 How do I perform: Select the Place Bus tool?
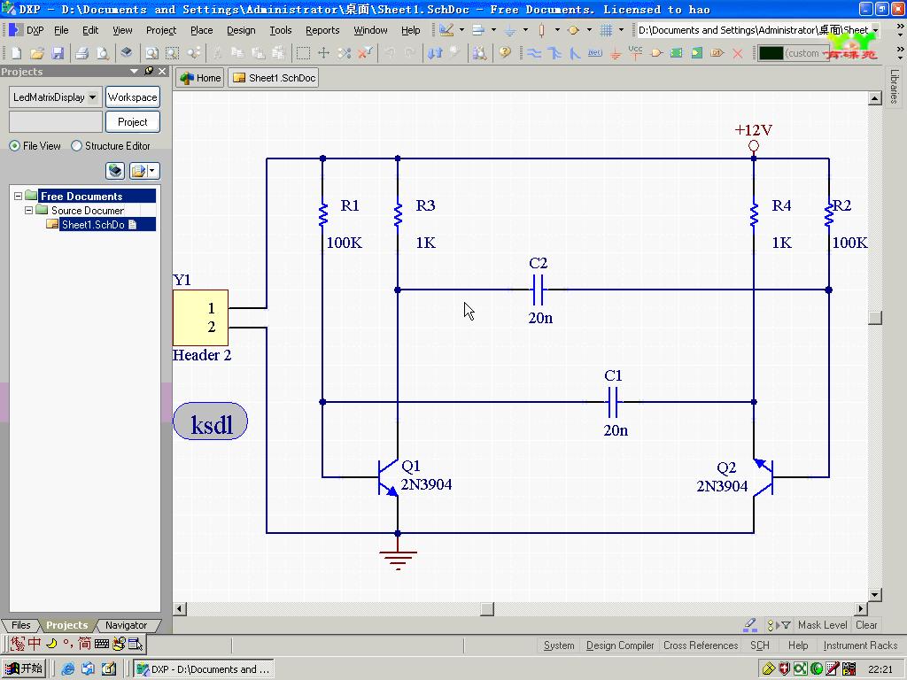coord(554,53)
